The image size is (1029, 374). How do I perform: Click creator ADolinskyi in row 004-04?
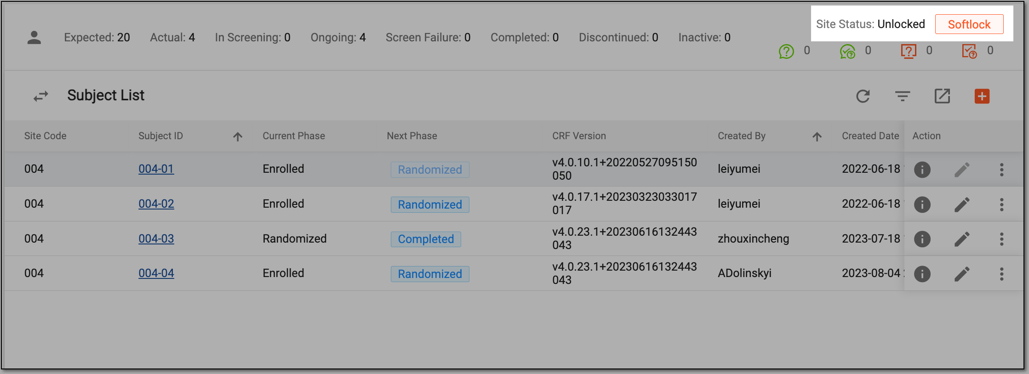[x=745, y=273]
